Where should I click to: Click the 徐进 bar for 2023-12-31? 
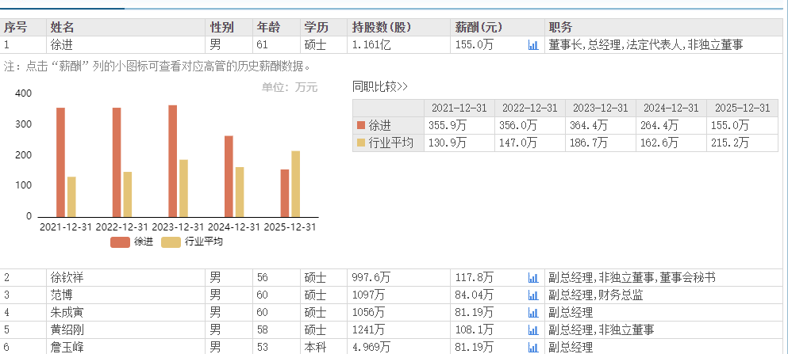(172, 161)
